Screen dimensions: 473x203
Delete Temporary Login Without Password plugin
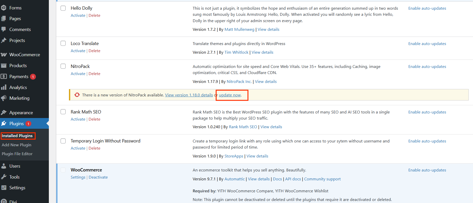point(94,148)
